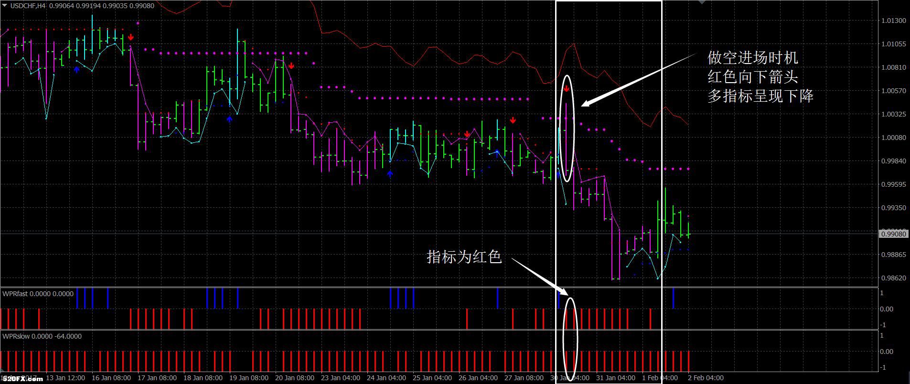
Task: Click price level 1.00570 on the axis
Action: click(x=894, y=91)
